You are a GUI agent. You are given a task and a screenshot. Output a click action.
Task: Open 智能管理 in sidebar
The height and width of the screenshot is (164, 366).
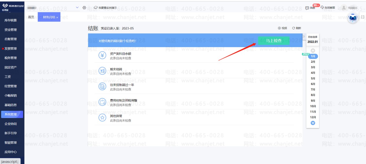tap(11, 142)
